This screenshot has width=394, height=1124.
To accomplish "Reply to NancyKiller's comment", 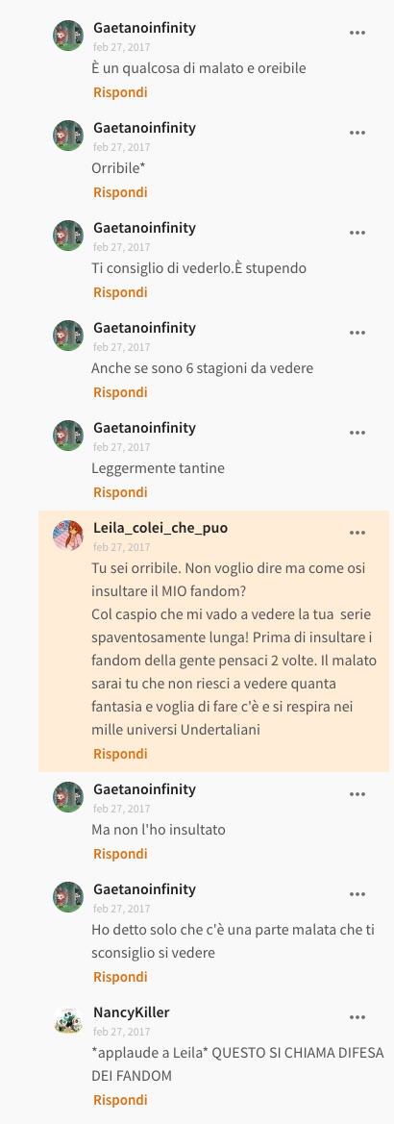I will click(120, 1100).
